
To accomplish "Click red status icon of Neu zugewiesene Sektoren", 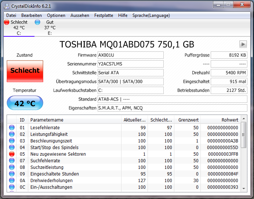I will coord(12,154).
